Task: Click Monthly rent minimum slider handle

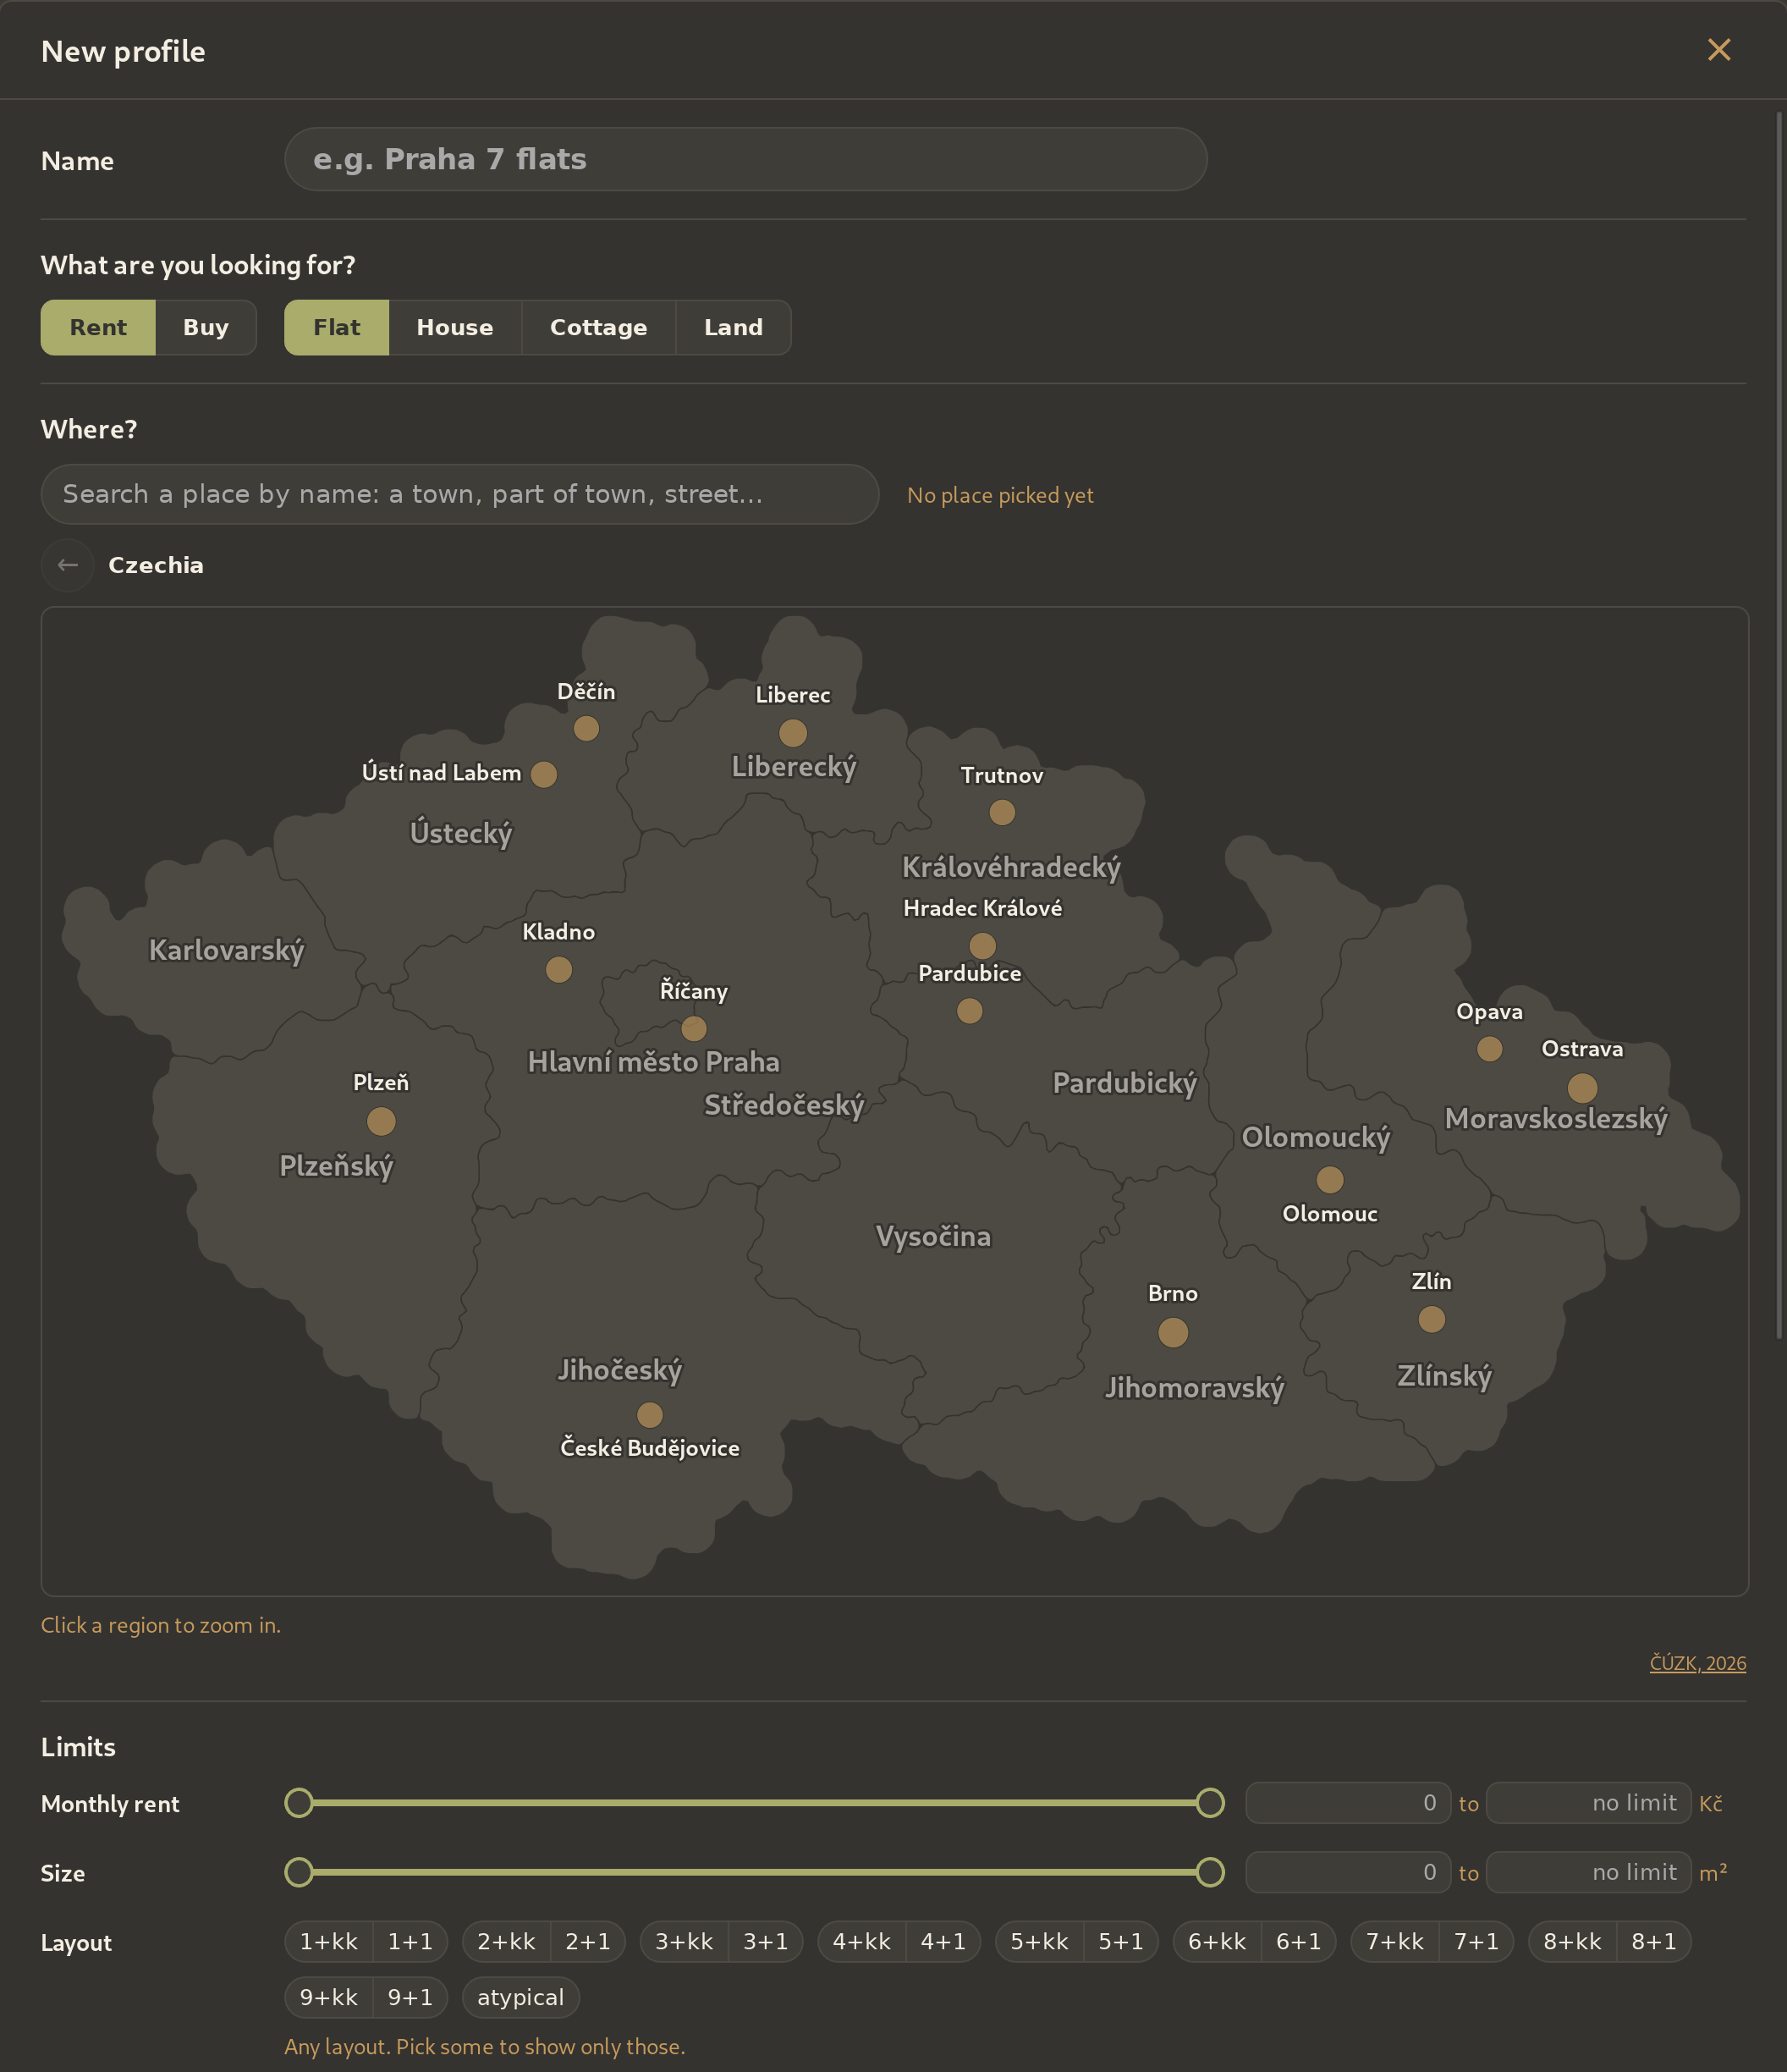Action: (x=299, y=1802)
